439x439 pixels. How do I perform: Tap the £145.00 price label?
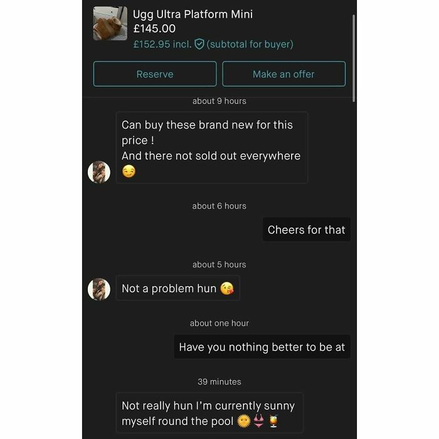point(154,29)
